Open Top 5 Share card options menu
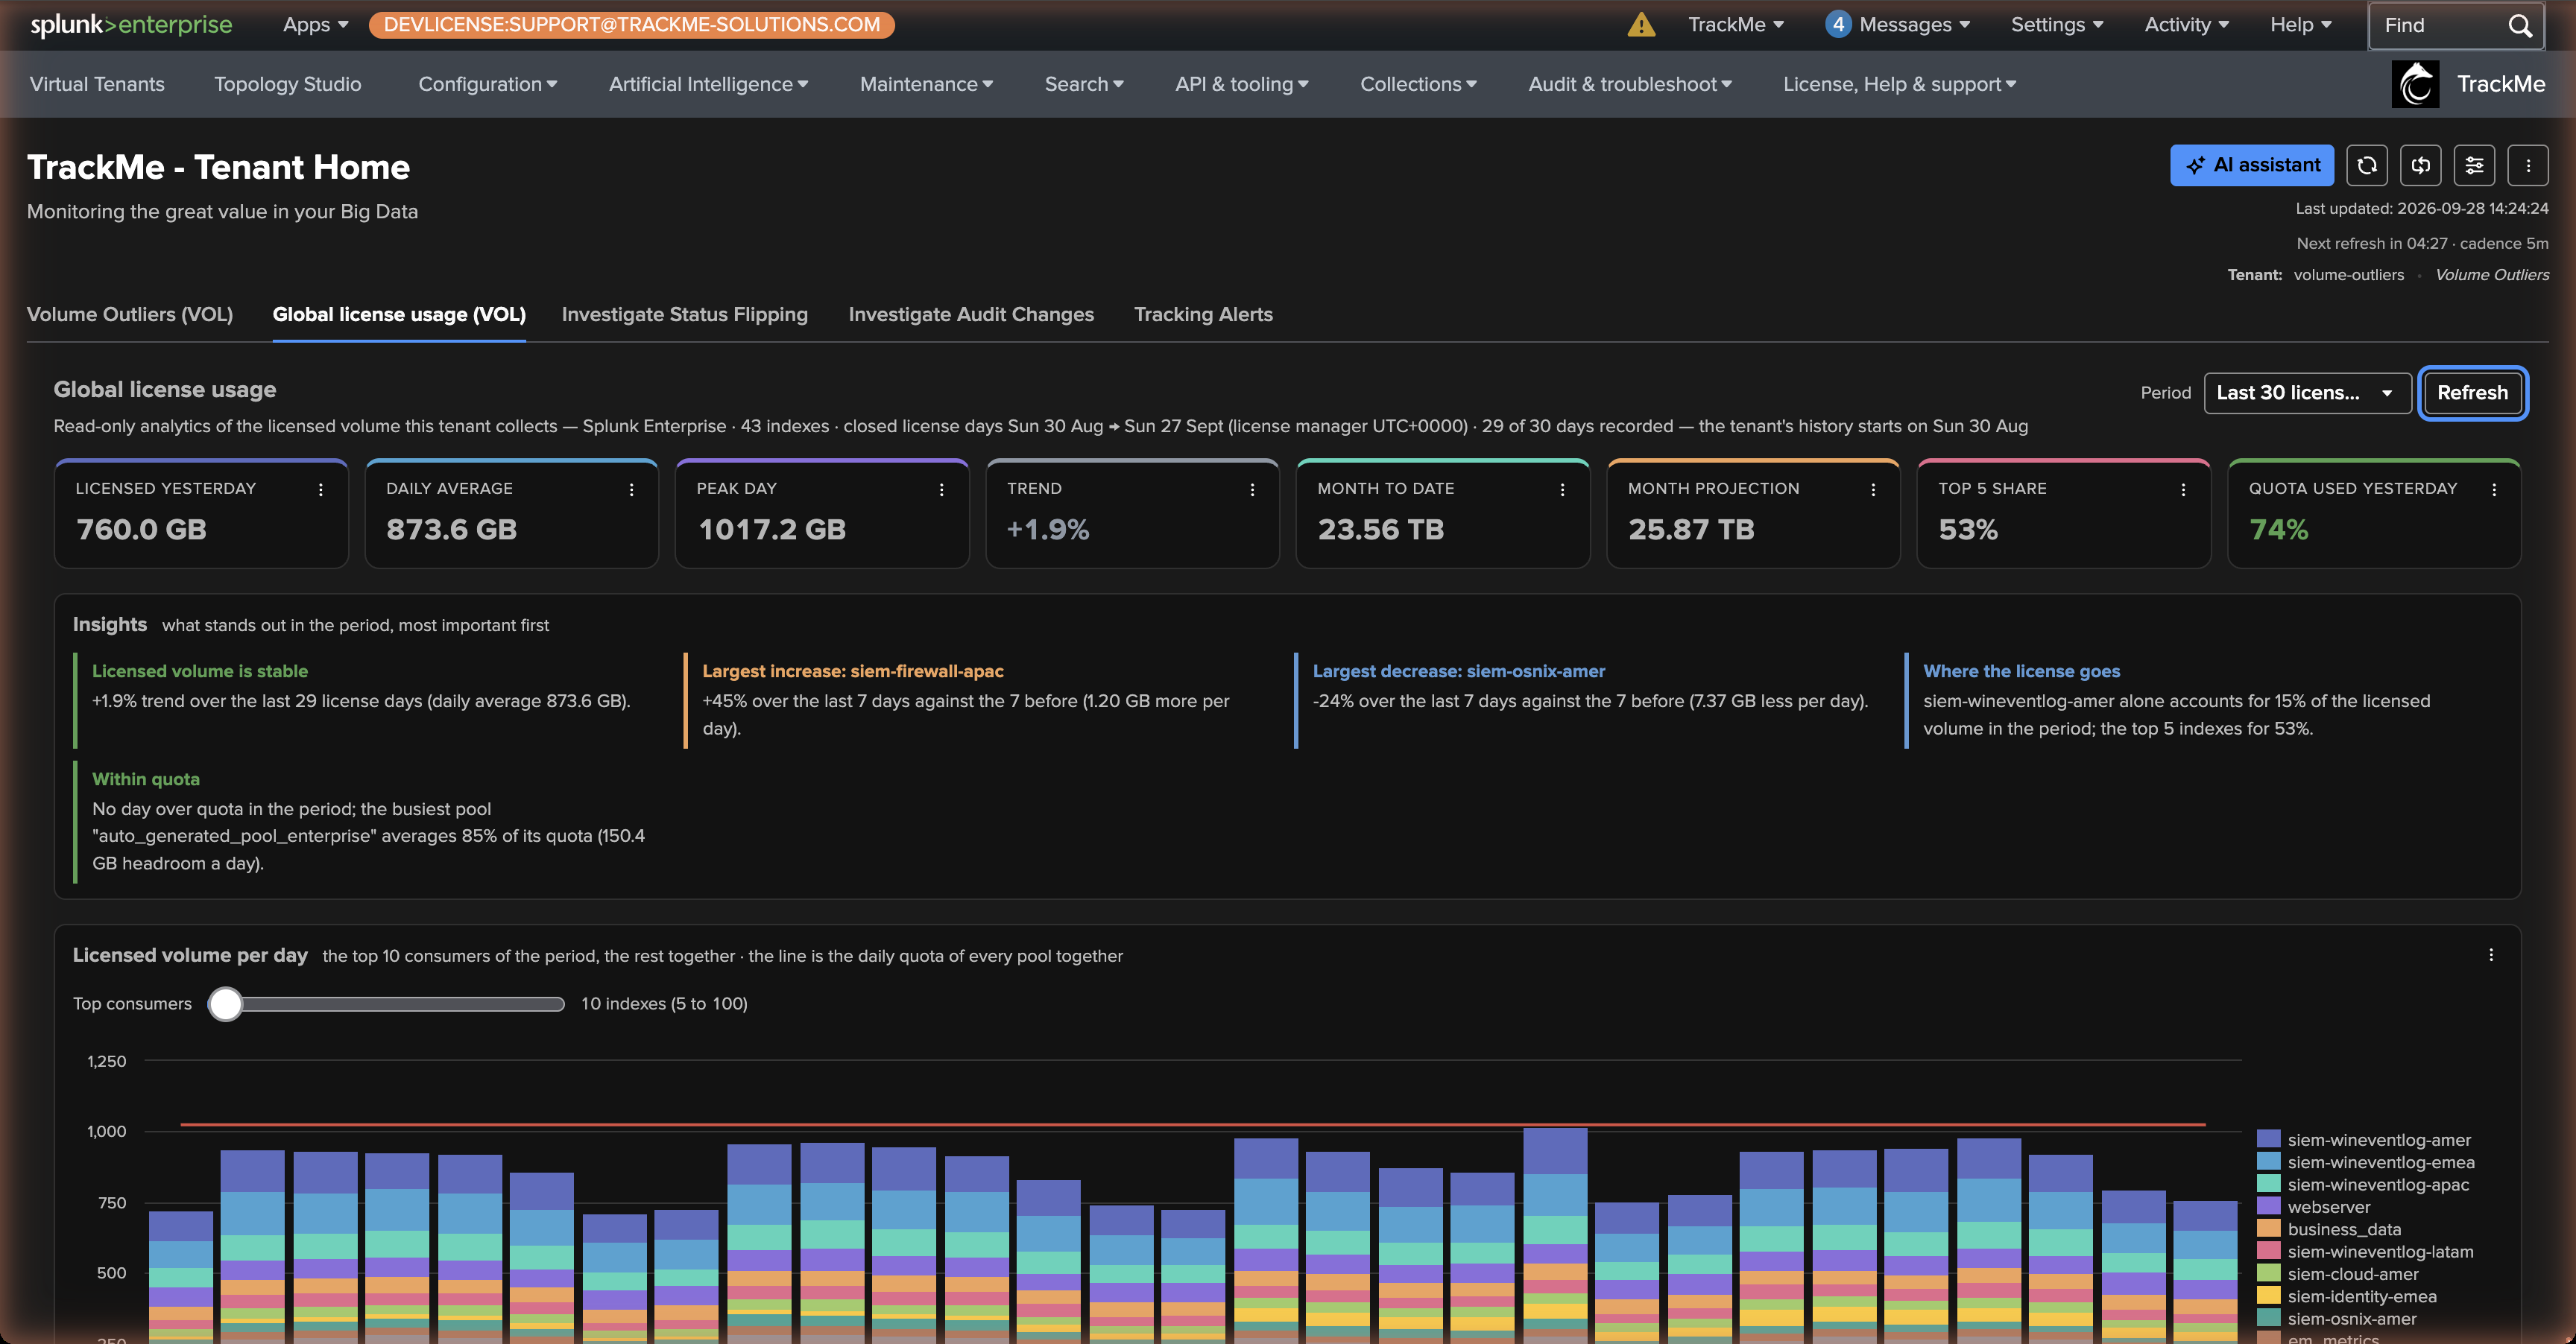The height and width of the screenshot is (1344, 2576). [2183, 489]
